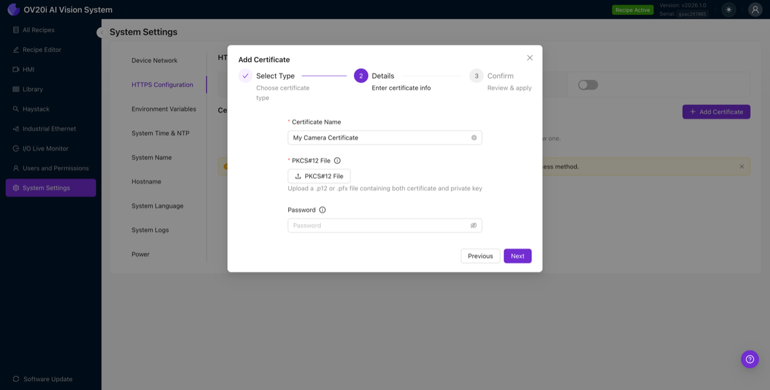Open the help question-mark bubble
The height and width of the screenshot is (390, 770).
click(749, 359)
